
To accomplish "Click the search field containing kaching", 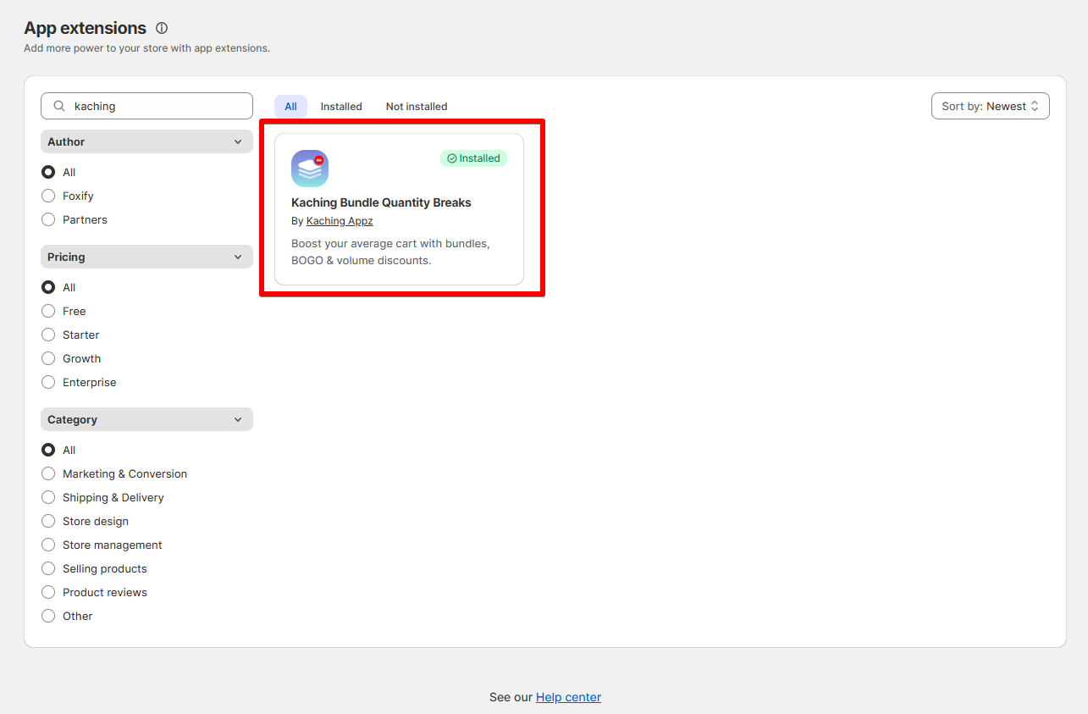I will click(x=146, y=106).
